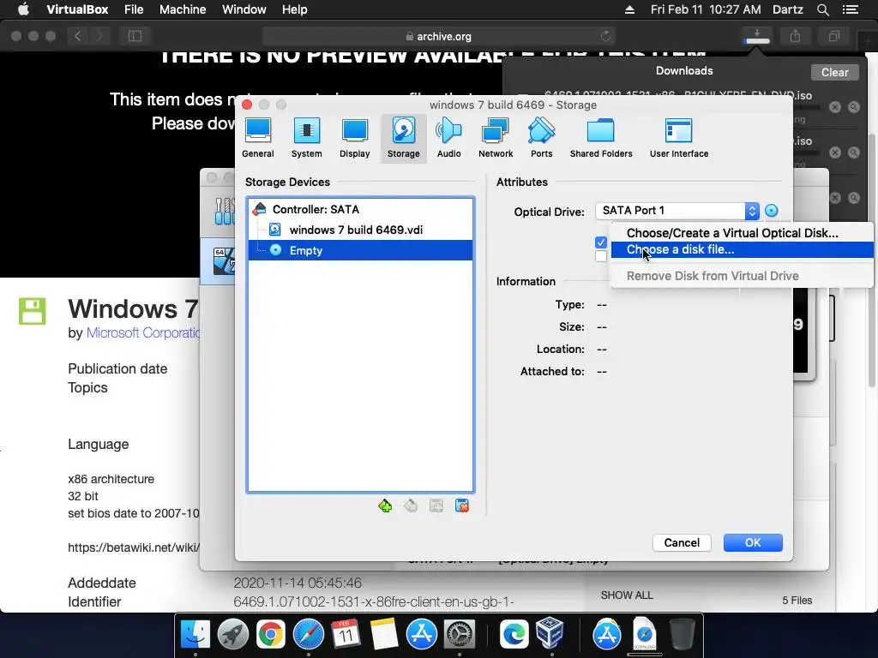The height and width of the screenshot is (658, 878).
Task: Open the Machine menu
Action: pyautogui.click(x=183, y=9)
